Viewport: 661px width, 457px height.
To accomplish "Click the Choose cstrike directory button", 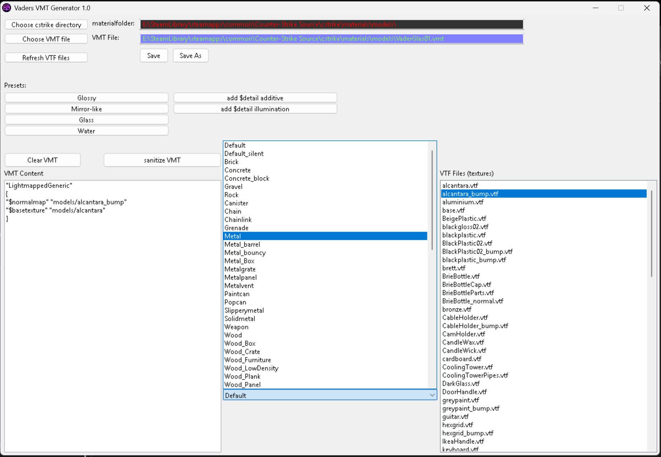I will 46,25.
